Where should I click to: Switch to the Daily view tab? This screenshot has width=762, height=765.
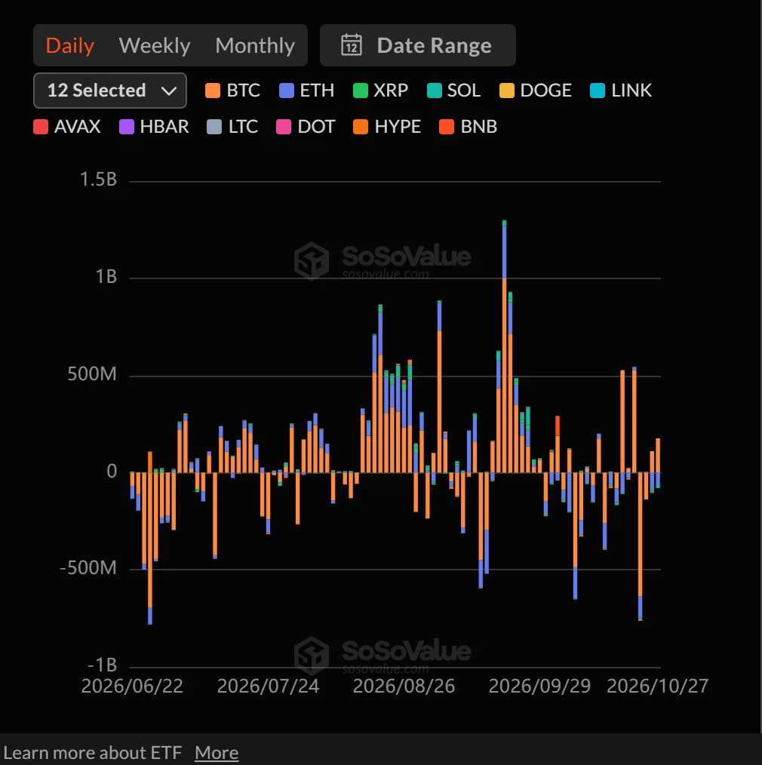click(x=69, y=45)
